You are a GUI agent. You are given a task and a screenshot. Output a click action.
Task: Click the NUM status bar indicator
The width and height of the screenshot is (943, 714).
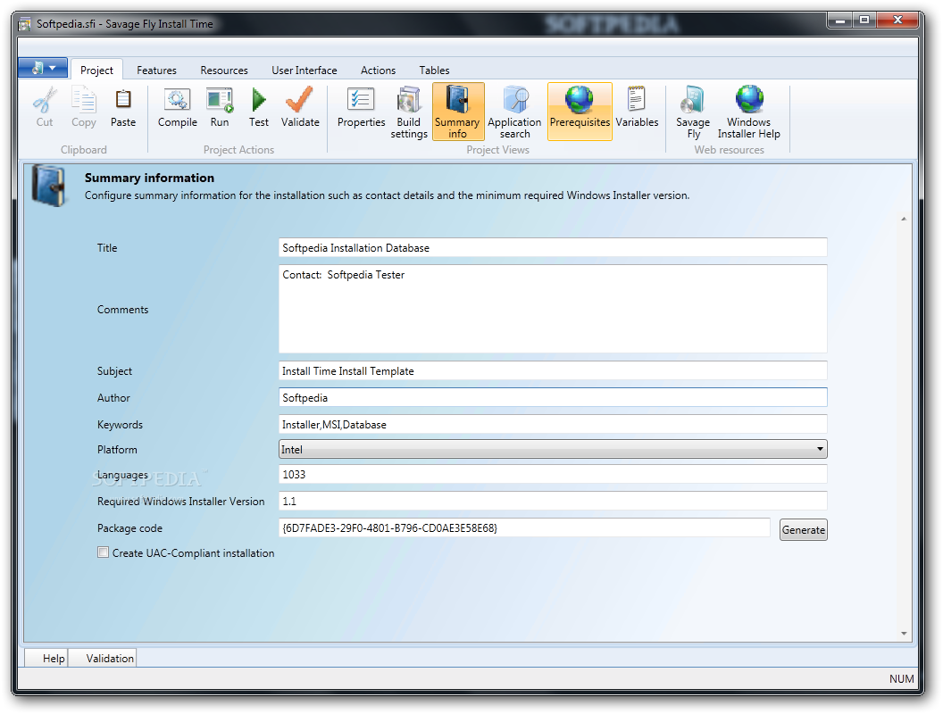(901, 678)
